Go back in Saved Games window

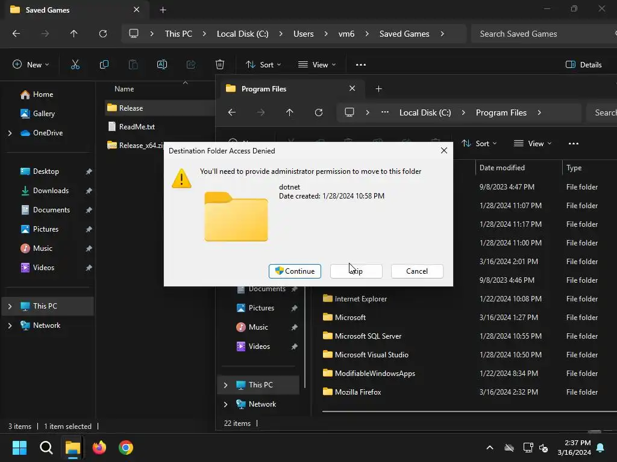(16, 34)
